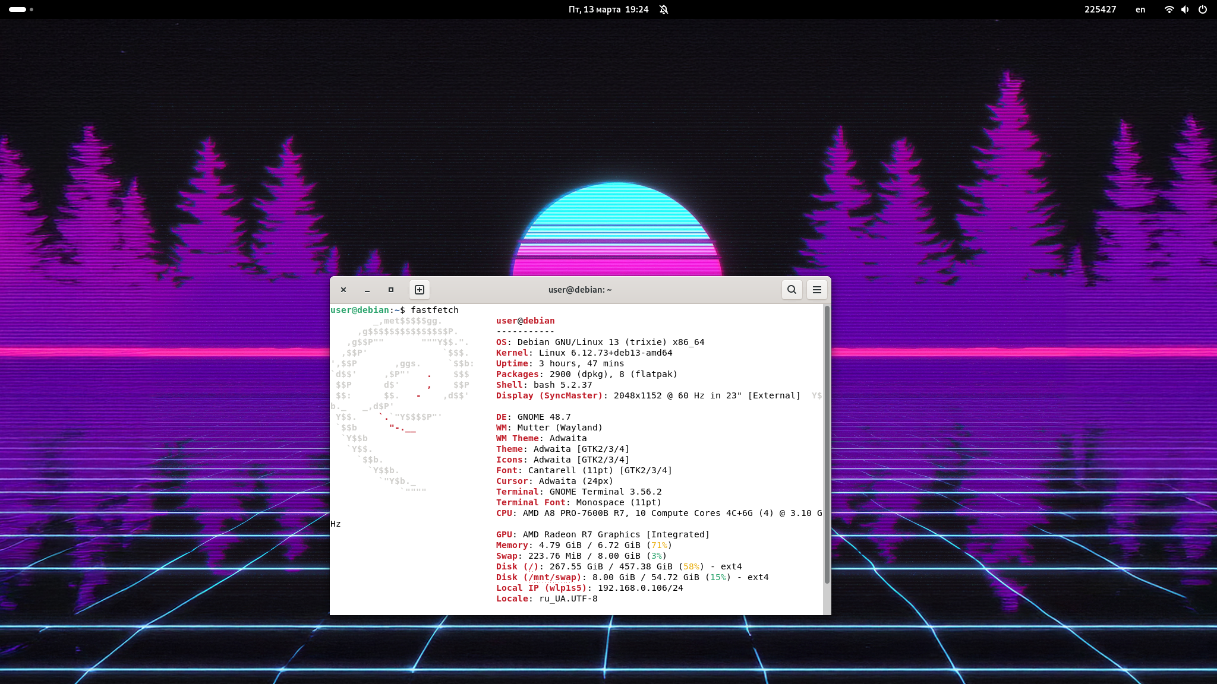Maximize the terminal window
The height and width of the screenshot is (684, 1217).
point(391,290)
